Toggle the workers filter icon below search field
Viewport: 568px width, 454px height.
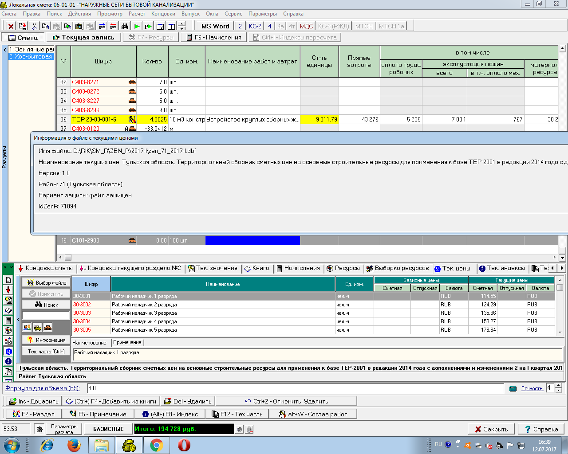pyautogui.click(x=28, y=328)
